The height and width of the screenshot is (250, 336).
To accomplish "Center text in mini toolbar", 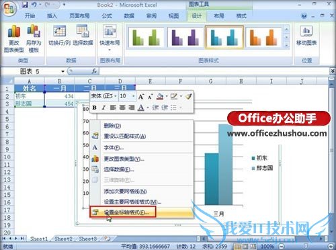I will coord(122,108).
